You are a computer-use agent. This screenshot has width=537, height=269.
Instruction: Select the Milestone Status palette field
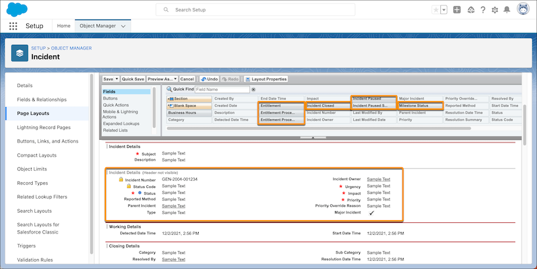coord(420,106)
